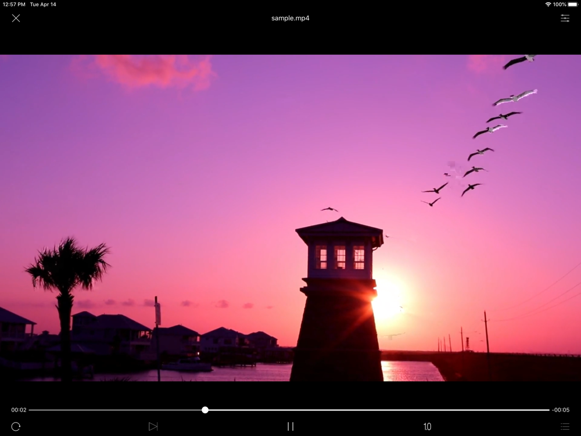Image resolution: width=581 pixels, height=436 pixels.
Task: Toggle the -00:05 remaining time label
Action: click(560, 410)
